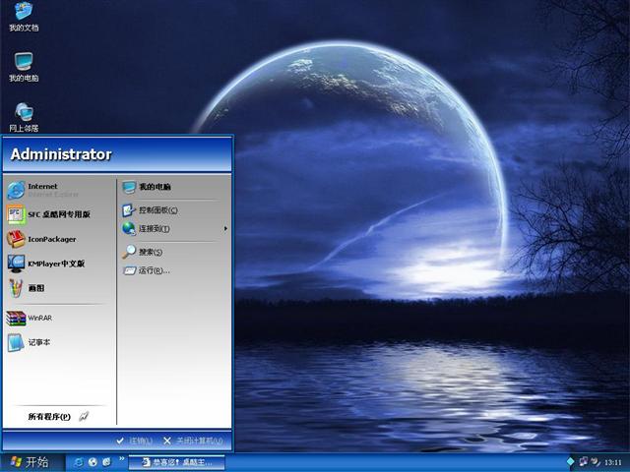630x472 pixels.
Task: Open WinRAR from the recent programs
Action: point(37,319)
